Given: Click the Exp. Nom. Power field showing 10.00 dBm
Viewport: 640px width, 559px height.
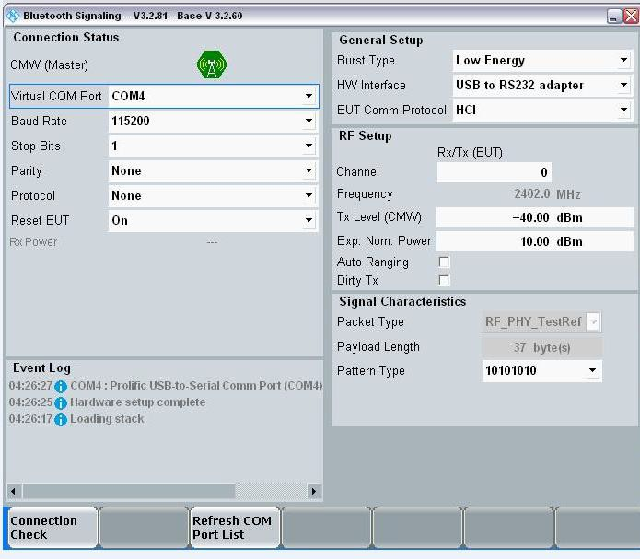Looking at the screenshot, I should coord(535,241).
